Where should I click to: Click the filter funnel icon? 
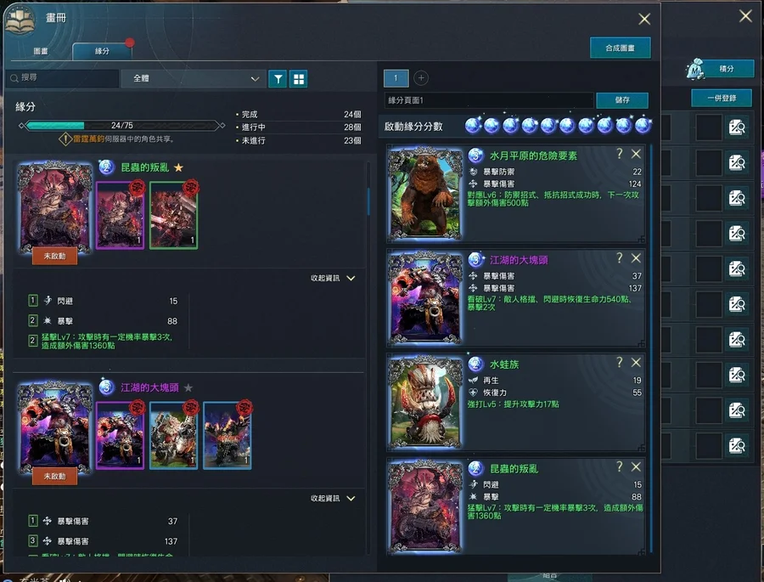click(278, 78)
